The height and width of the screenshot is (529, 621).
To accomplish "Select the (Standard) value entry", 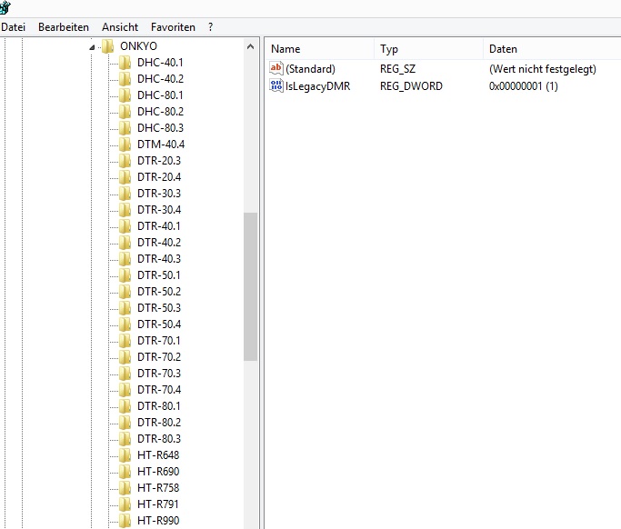I will [x=310, y=69].
